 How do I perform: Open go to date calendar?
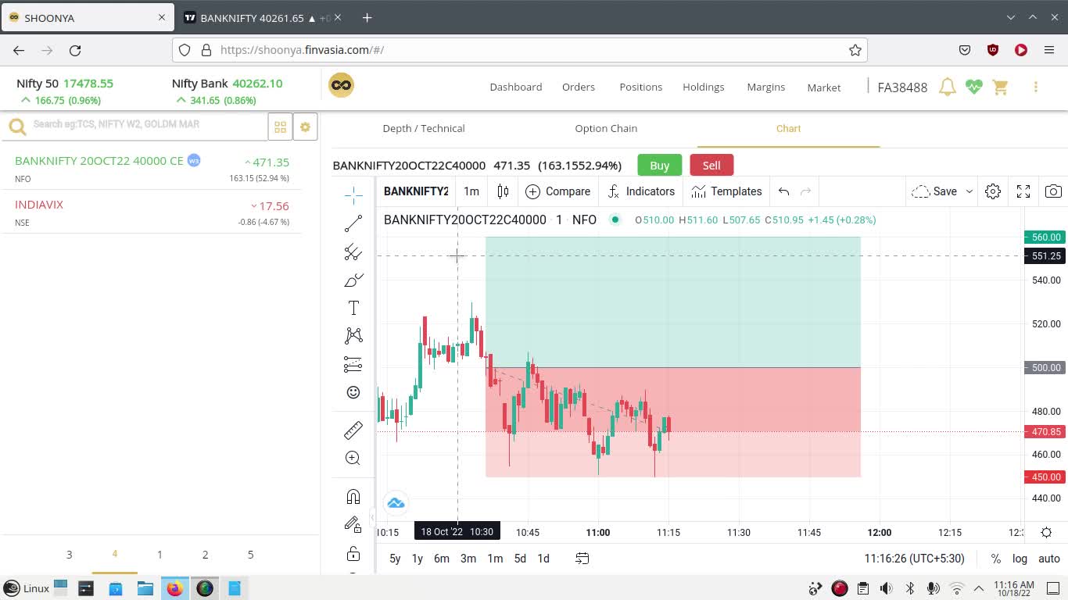[x=582, y=559]
